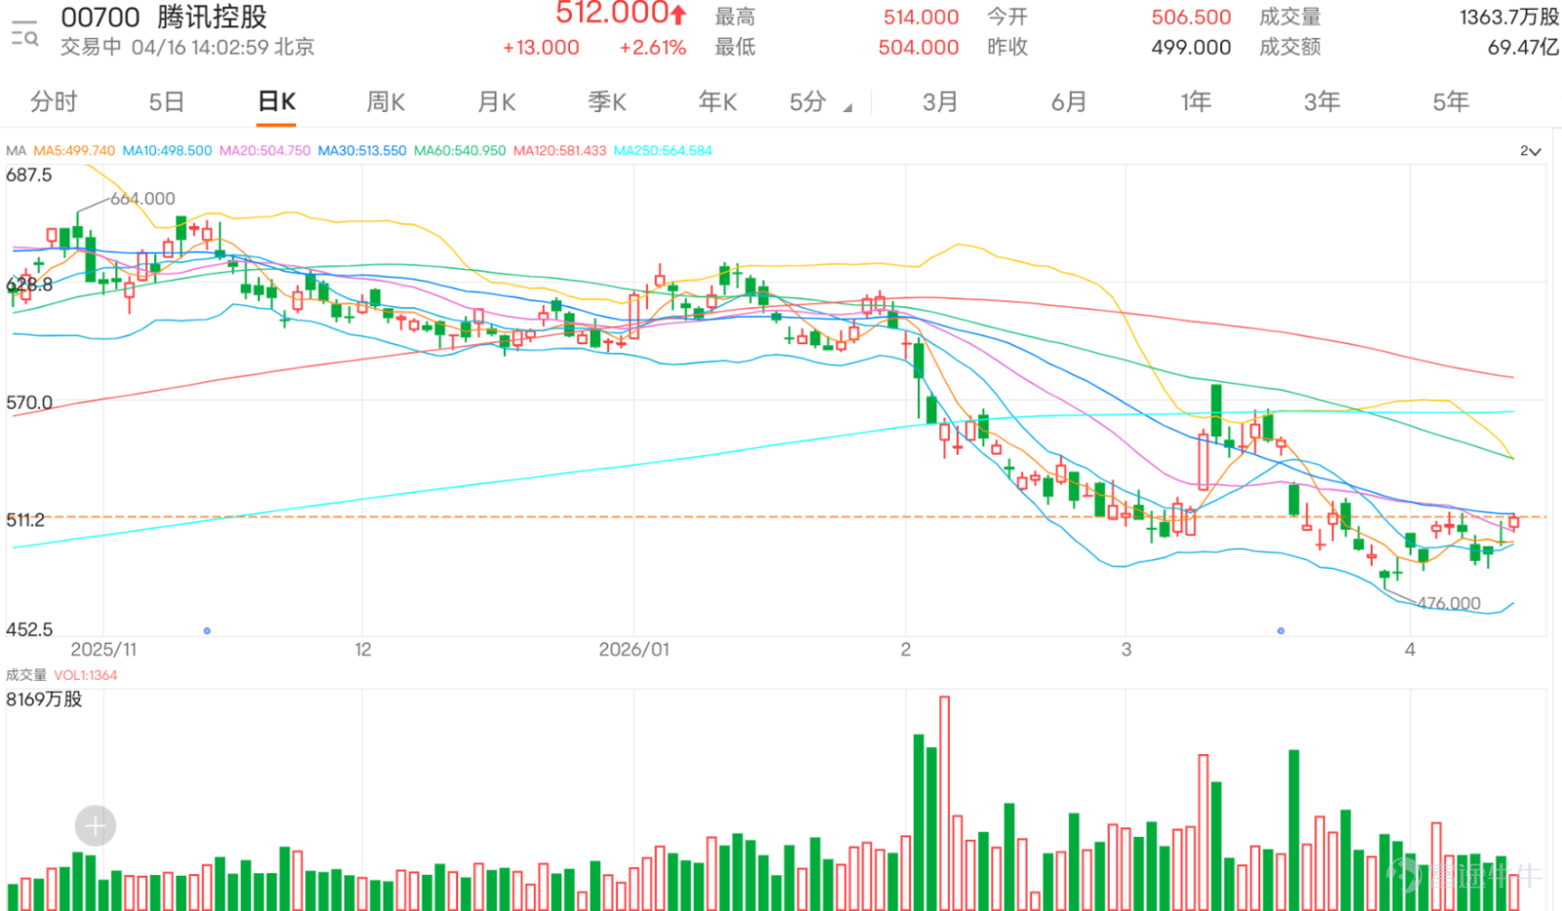Set chart range to 6月
1562x911 pixels.
pos(1068,101)
